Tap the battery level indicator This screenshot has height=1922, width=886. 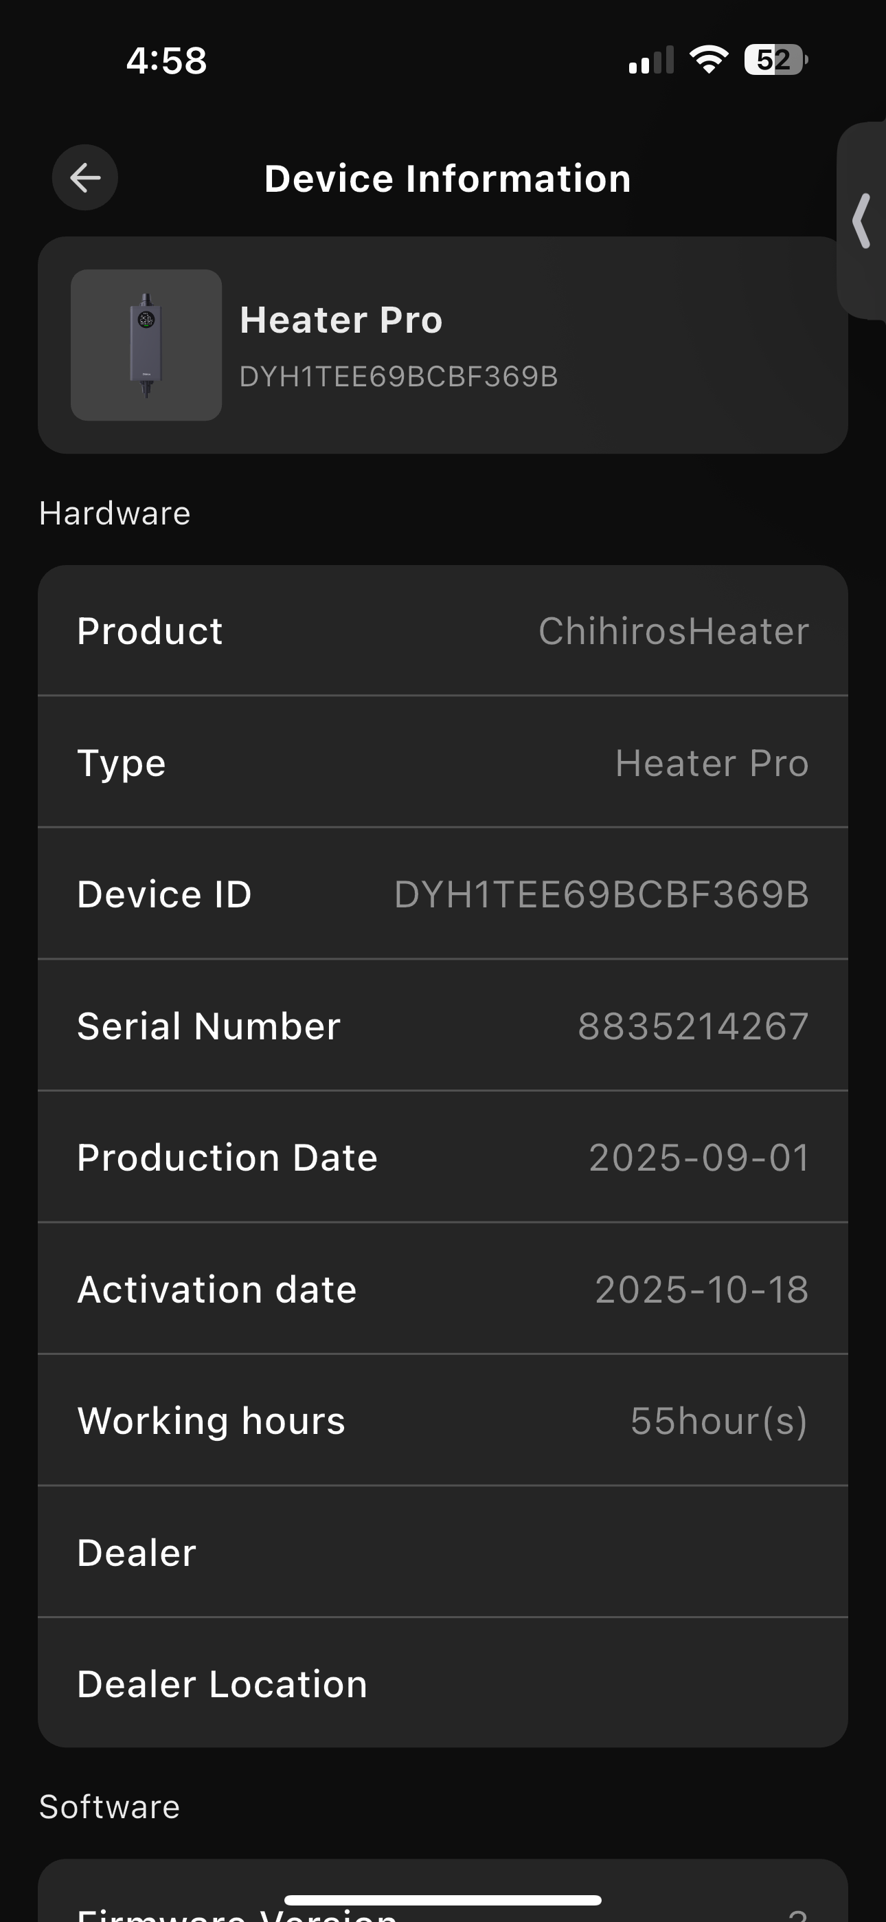coord(775,60)
